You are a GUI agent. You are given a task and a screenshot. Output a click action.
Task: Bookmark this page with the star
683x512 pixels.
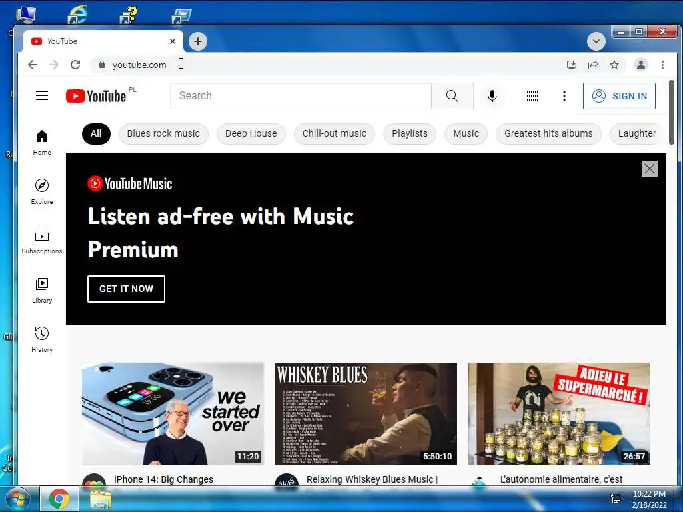click(614, 65)
